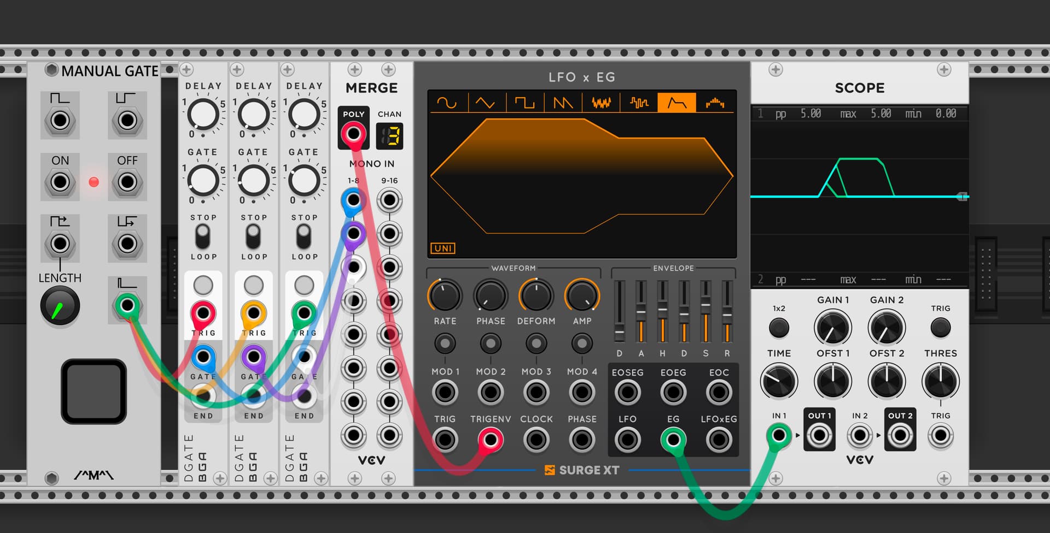Click the trigger button on third DGATE module
Screen dimensions: 1050x533
point(304,285)
